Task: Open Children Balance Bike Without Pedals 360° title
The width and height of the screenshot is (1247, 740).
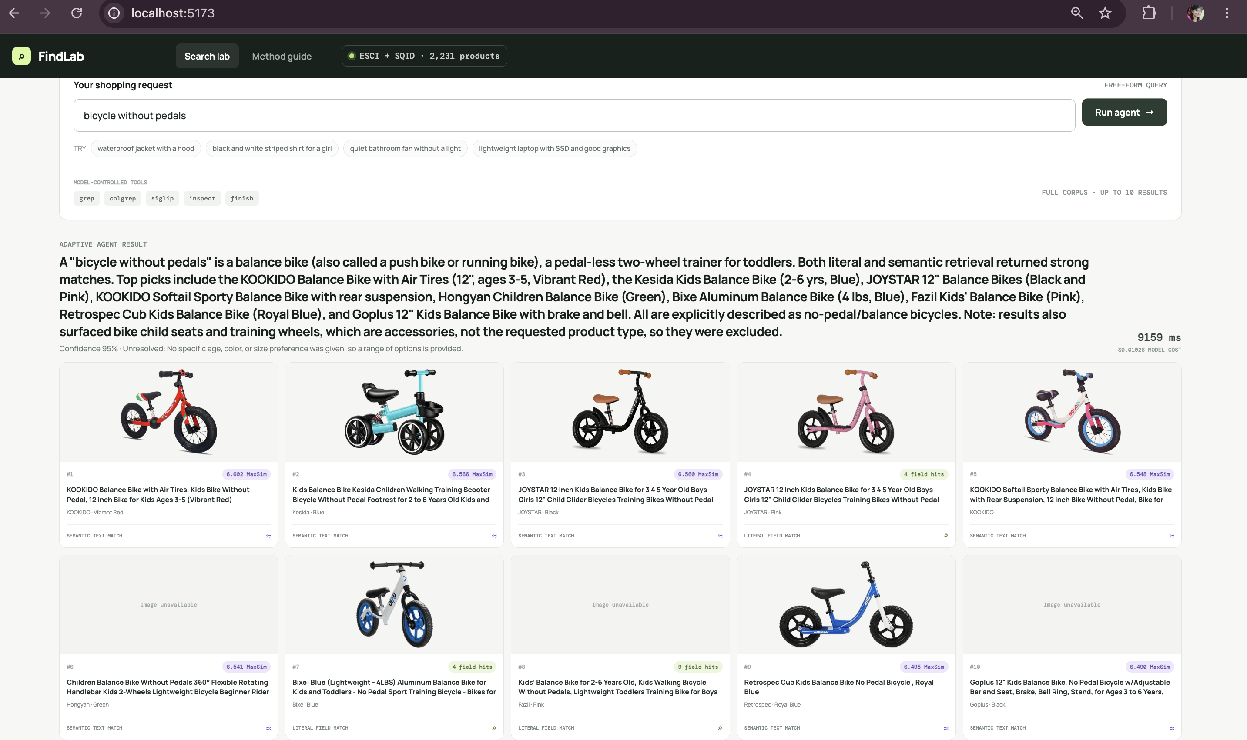Action: (x=168, y=687)
